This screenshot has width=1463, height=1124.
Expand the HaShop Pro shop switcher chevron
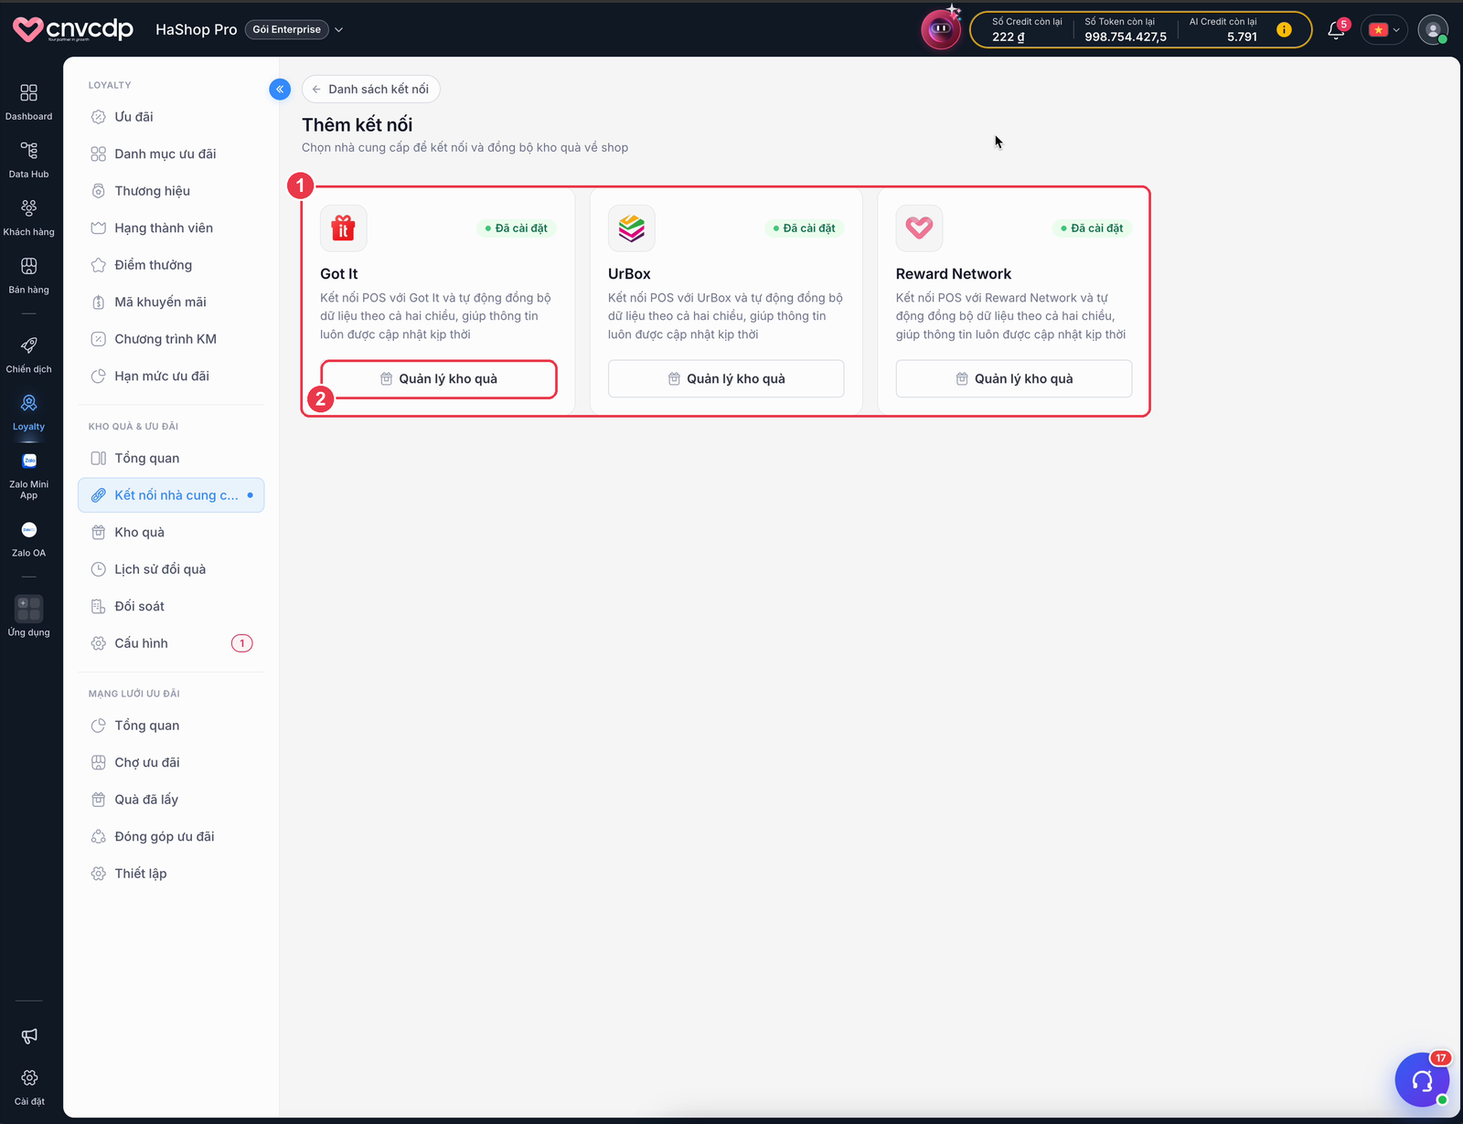(339, 29)
